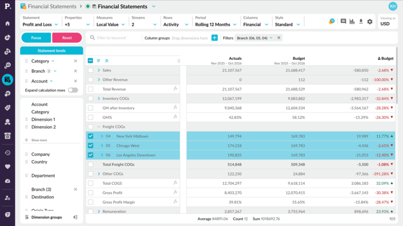Uncheck the 05 Chicago West checkbox
The image size is (403, 226).
tap(91, 146)
